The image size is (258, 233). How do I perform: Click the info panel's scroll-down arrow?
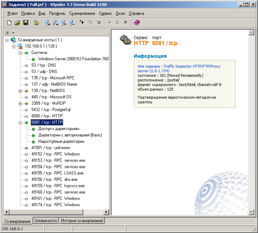coord(251,212)
